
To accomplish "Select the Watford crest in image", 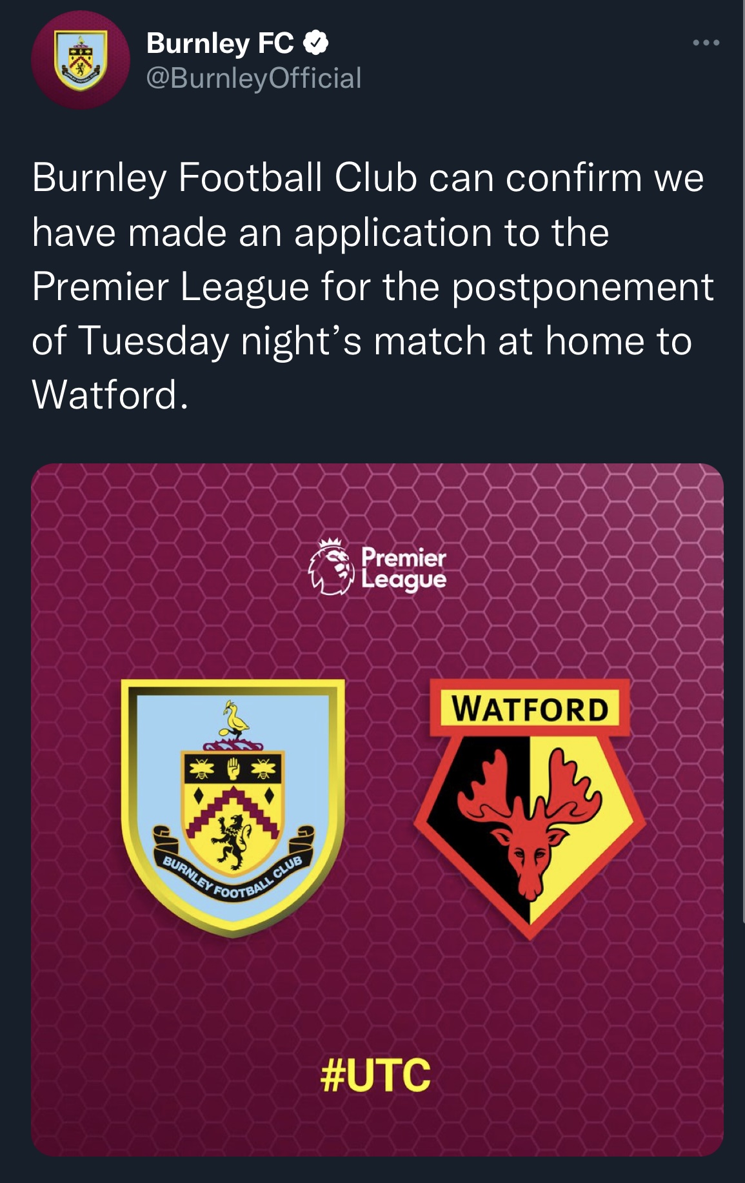I will point(530,807).
